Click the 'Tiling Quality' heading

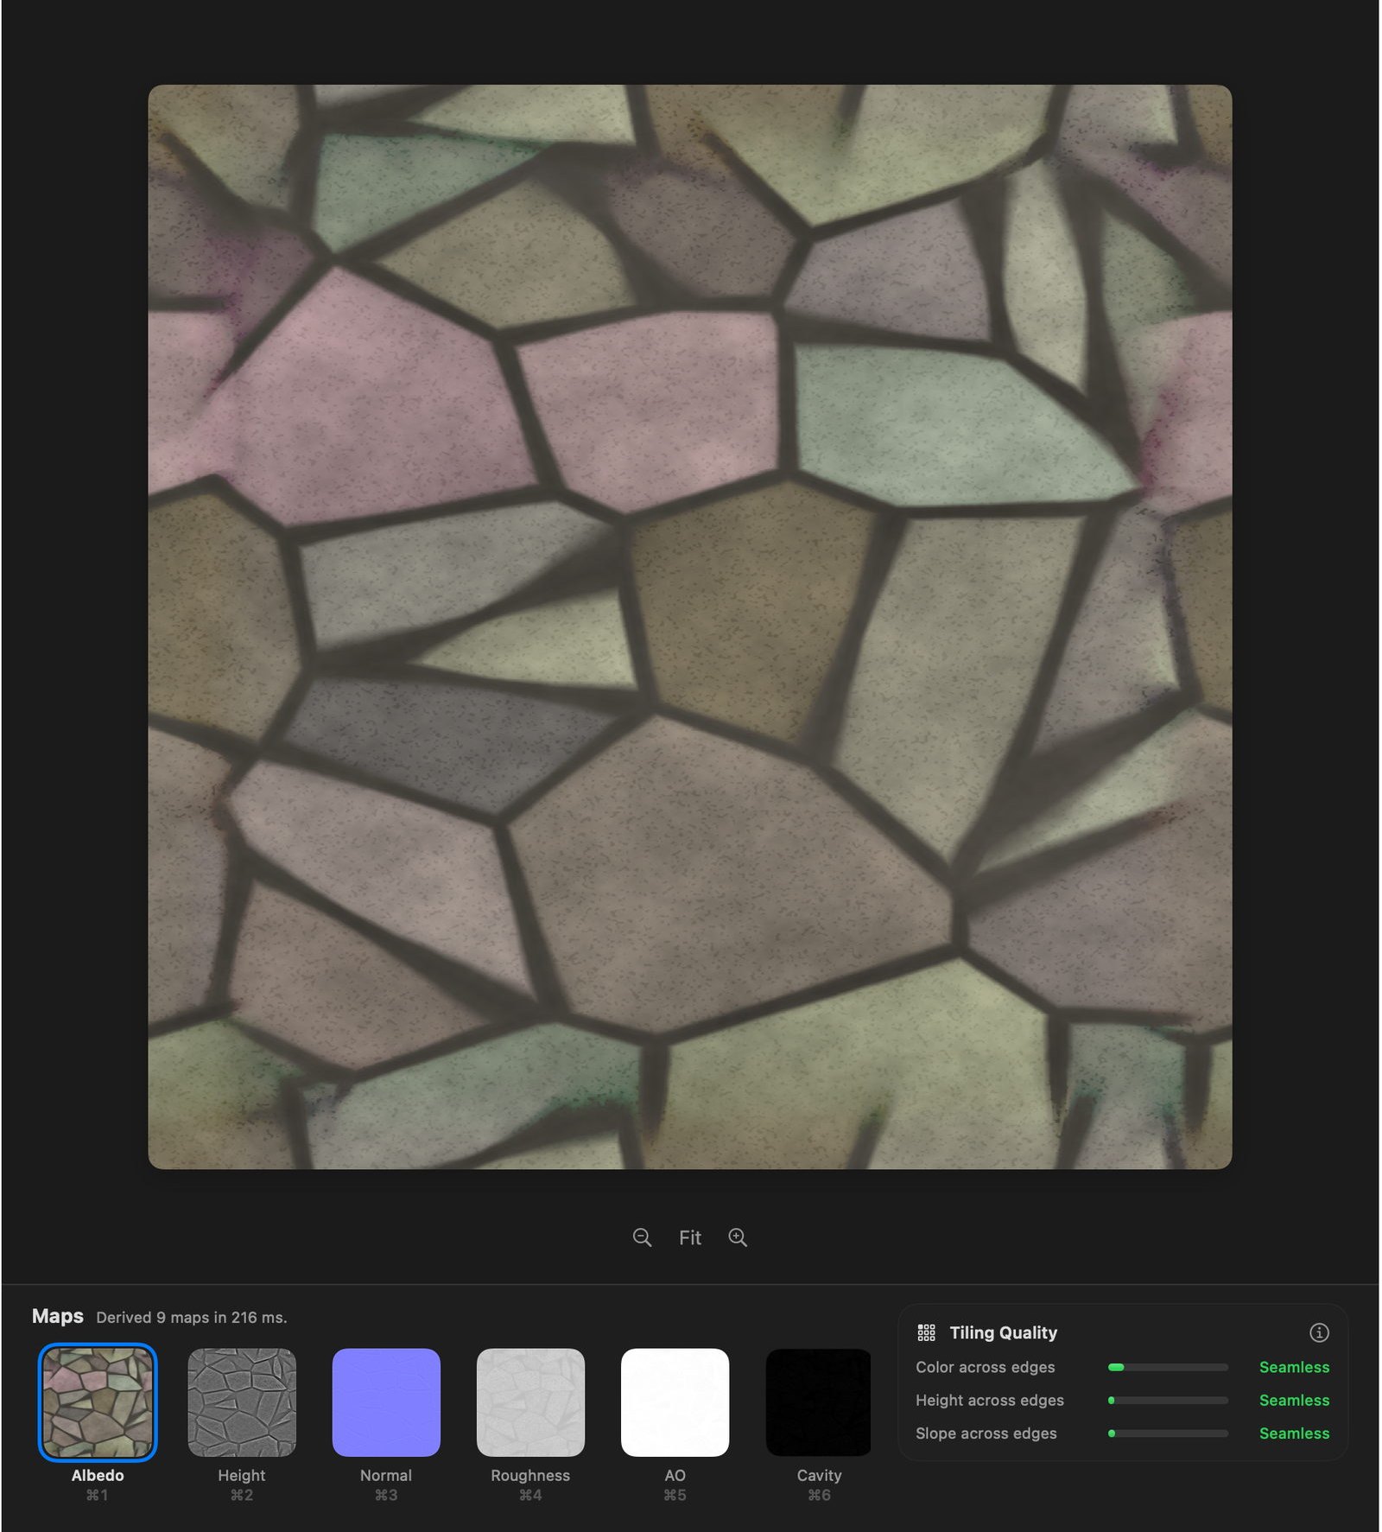pyautogui.click(x=1003, y=1332)
